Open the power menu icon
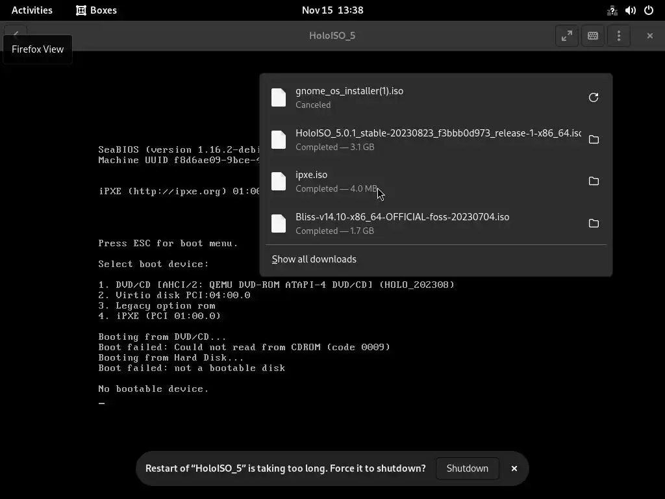Image resolution: width=665 pixels, height=499 pixels. (x=649, y=10)
